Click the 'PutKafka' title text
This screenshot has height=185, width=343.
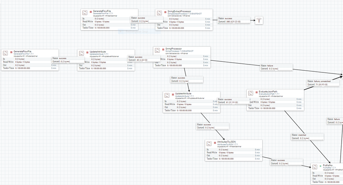328,165
